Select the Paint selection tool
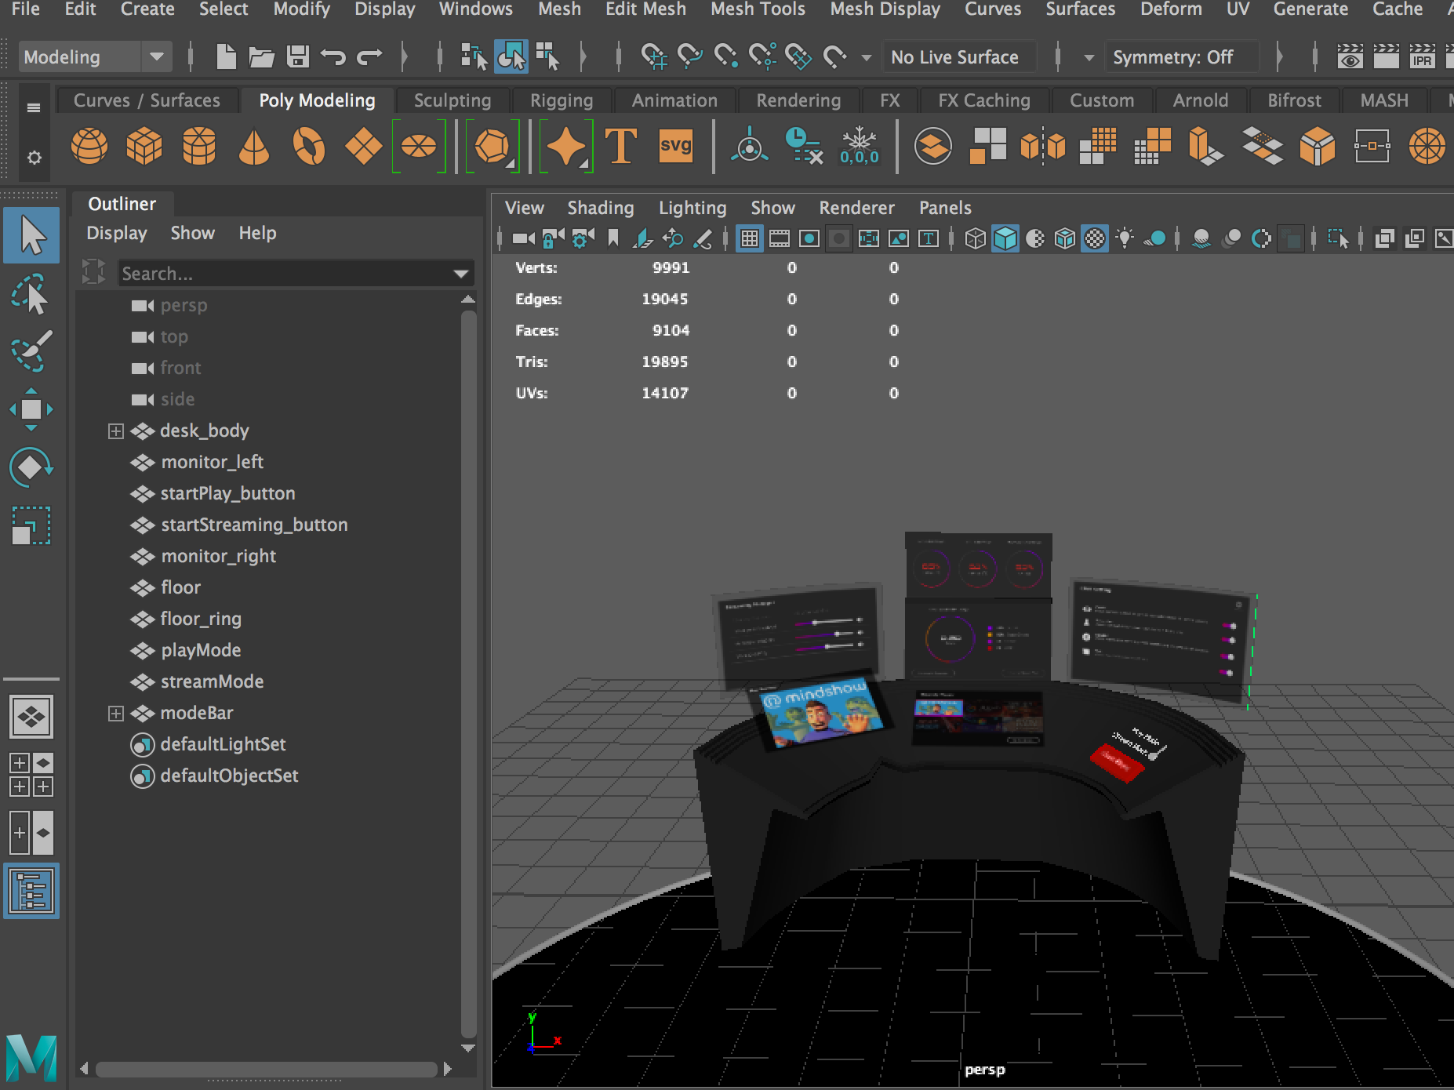The image size is (1454, 1090). pos(31,351)
